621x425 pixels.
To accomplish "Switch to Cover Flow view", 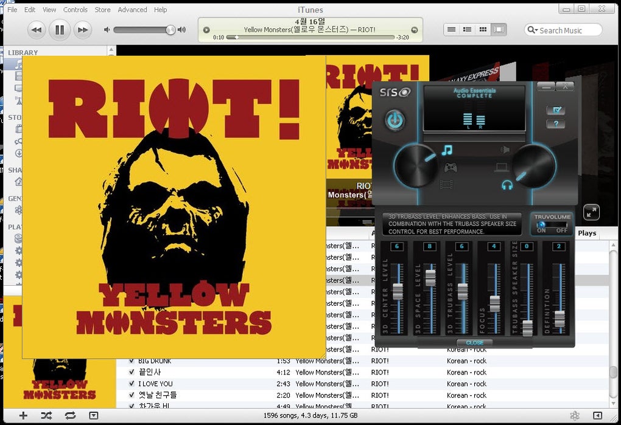I will click(x=499, y=30).
